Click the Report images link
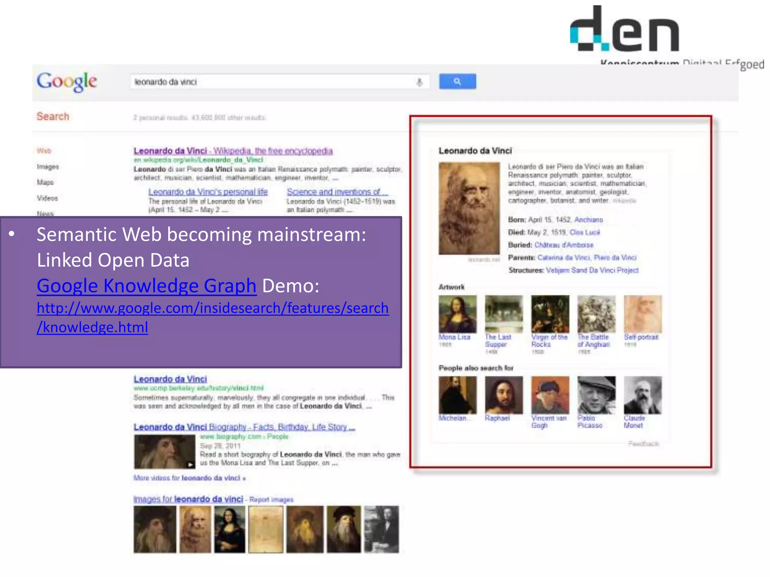 click(x=271, y=500)
